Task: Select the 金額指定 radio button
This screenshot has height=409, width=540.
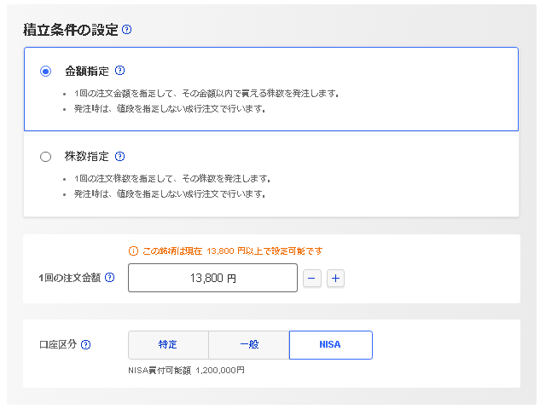Action: click(46, 72)
